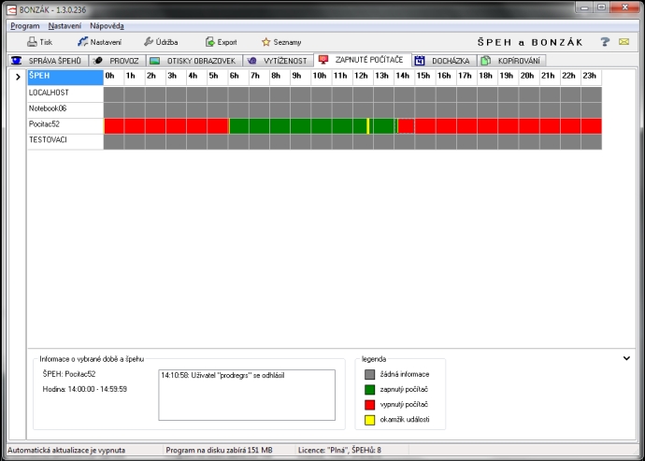Switch to PROVOZ tab
The height and width of the screenshot is (461, 645).
(x=118, y=61)
